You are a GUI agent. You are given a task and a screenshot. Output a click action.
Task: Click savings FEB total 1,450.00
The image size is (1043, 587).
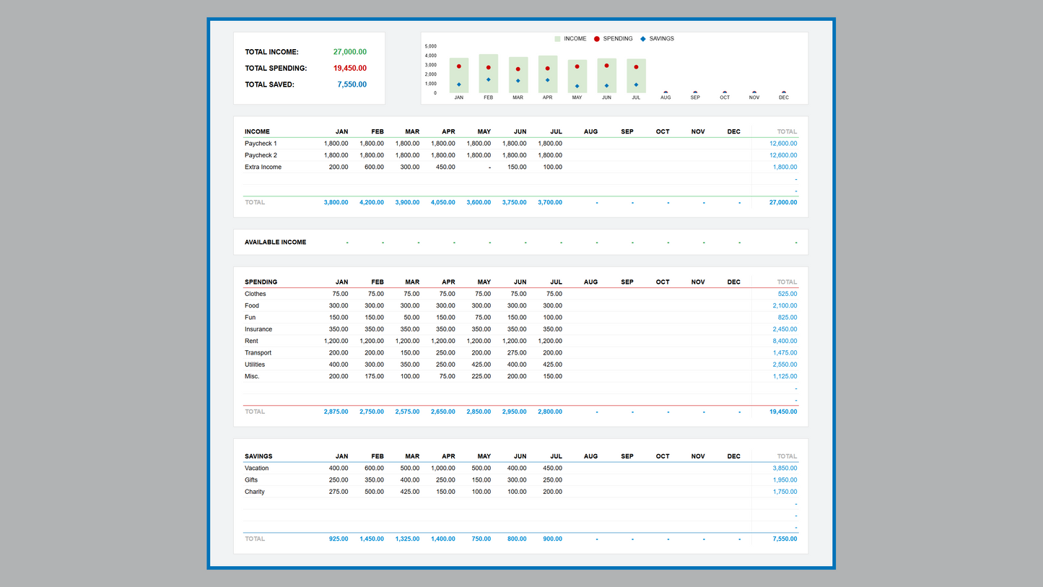(372, 539)
